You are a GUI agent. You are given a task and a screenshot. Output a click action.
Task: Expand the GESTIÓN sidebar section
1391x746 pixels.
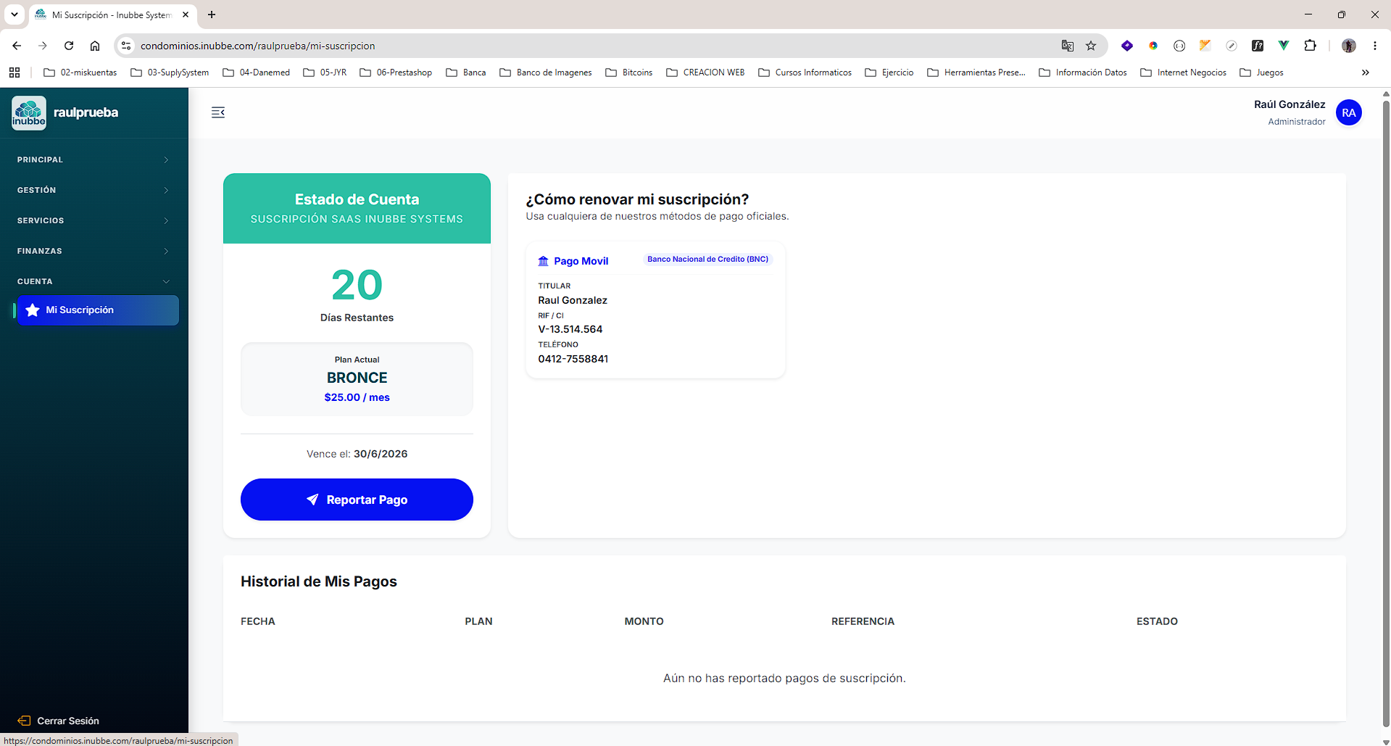(x=94, y=190)
